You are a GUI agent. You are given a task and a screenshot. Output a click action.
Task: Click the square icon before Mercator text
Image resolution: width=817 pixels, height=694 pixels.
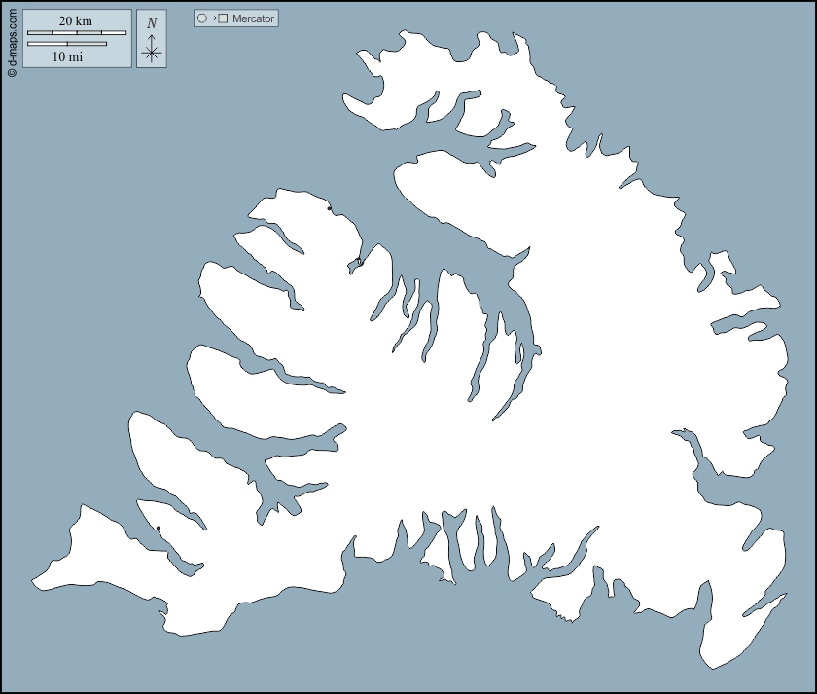tap(224, 18)
